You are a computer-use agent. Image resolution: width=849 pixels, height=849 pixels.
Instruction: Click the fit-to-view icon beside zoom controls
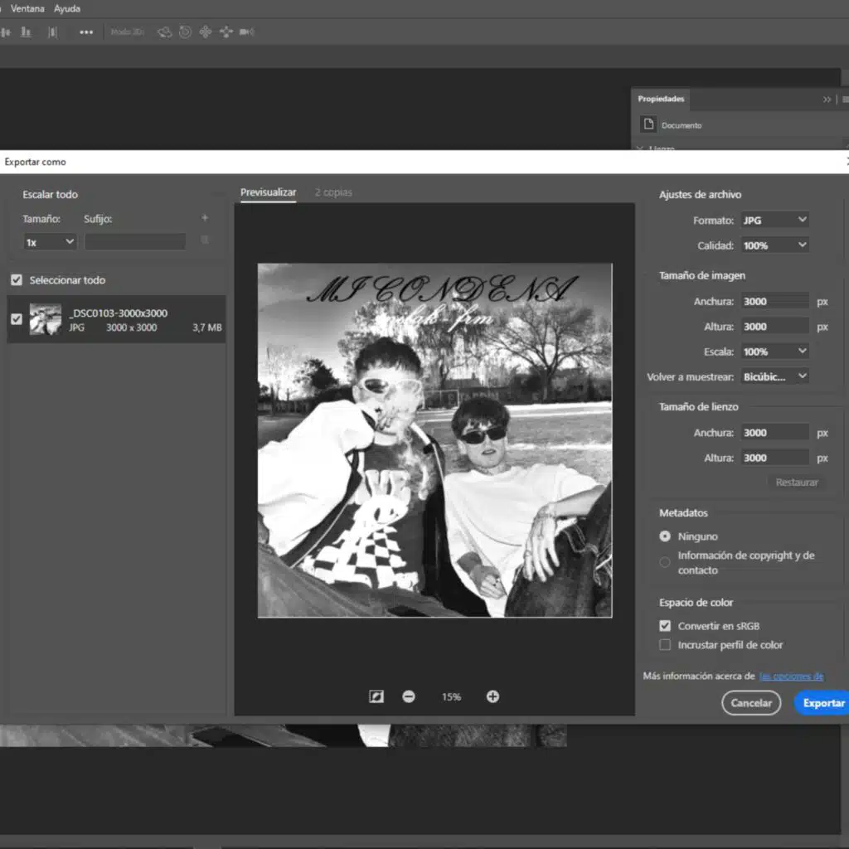point(376,696)
